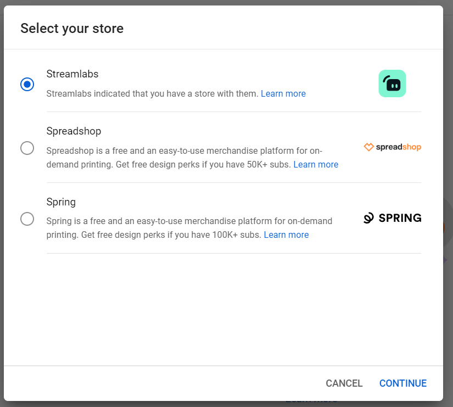Open Learn more link for Streamlabs
The width and height of the screenshot is (453, 407).
coord(283,94)
